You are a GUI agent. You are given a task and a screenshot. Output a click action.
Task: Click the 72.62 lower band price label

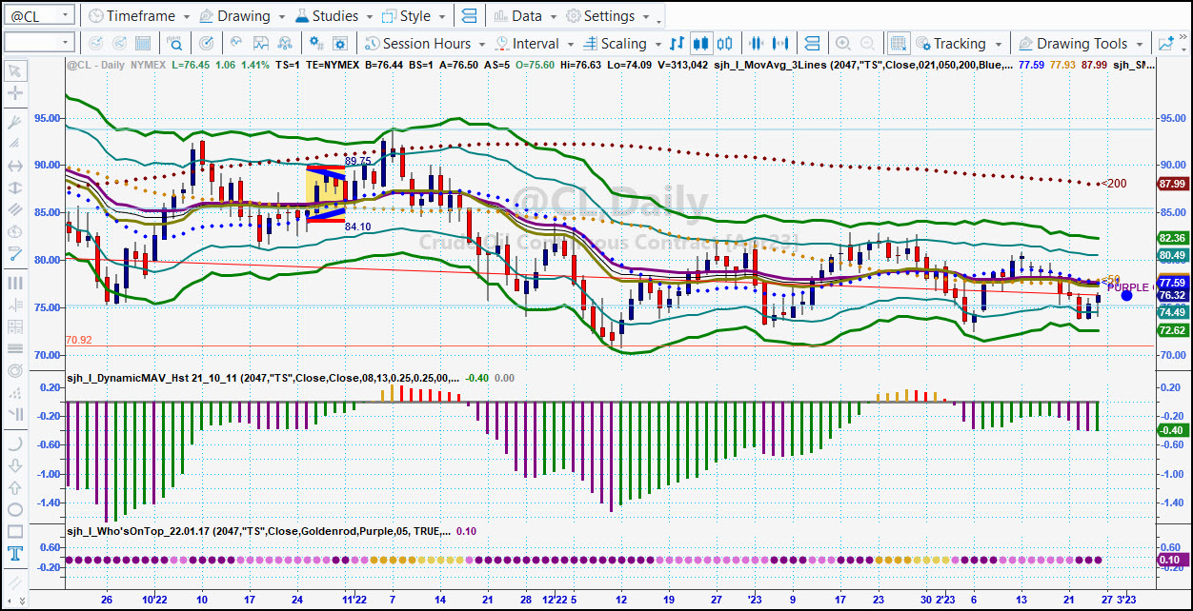tap(1173, 330)
